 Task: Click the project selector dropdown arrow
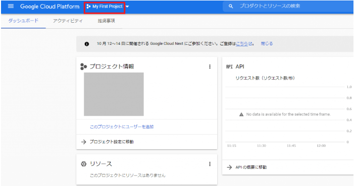[x=127, y=7]
